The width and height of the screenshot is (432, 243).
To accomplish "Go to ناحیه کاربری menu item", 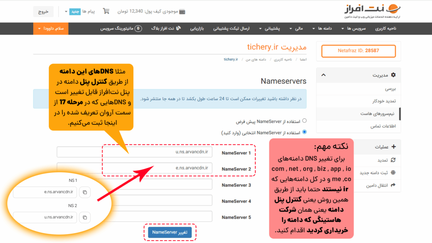I will (386, 28).
